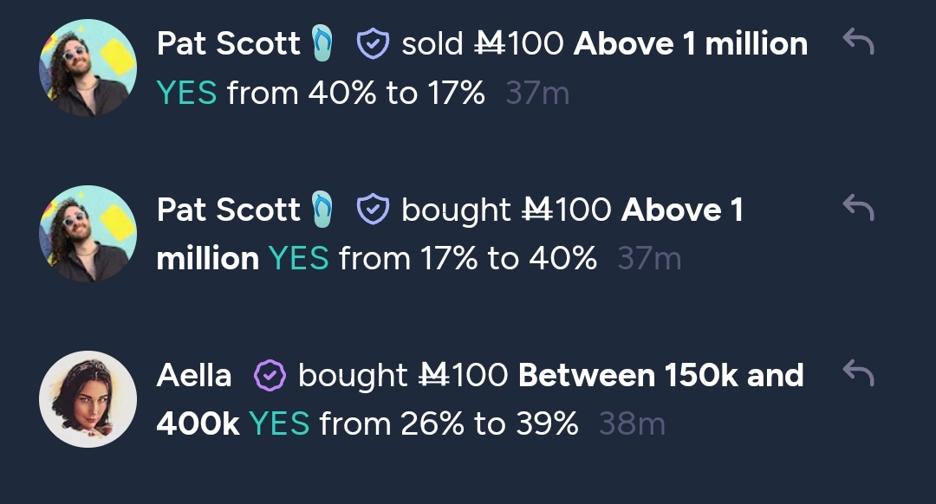Open Pat Scott's name in sold entry
This screenshot has height=504, width=936.
[229, 43]
